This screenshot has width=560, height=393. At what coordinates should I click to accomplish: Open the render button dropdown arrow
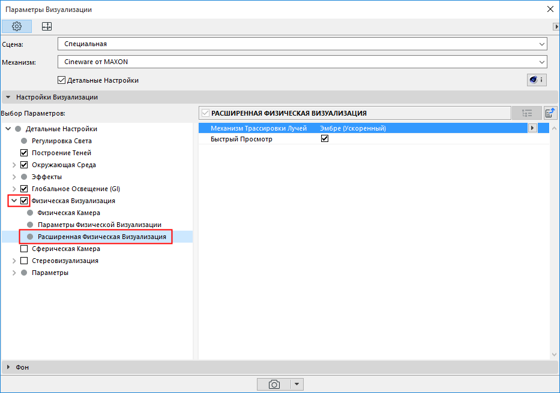(297, 384)
